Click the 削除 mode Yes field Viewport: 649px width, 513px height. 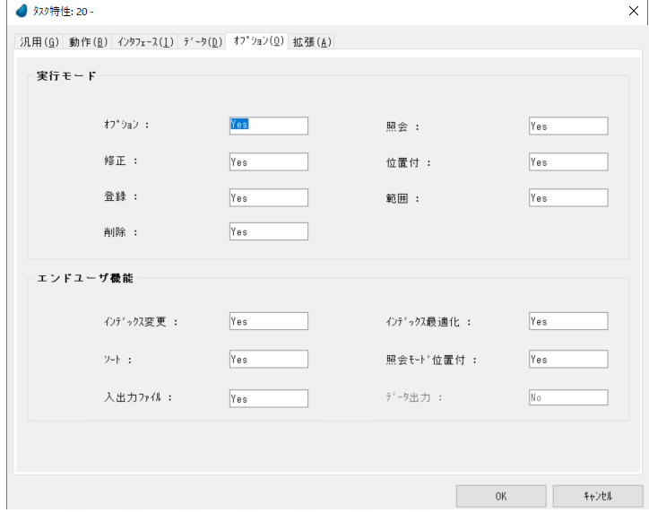click(x=268, y=231)
